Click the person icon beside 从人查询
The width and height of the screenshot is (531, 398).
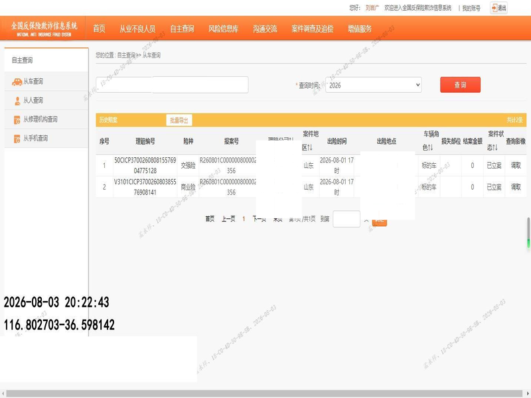(x=17, y=101)
